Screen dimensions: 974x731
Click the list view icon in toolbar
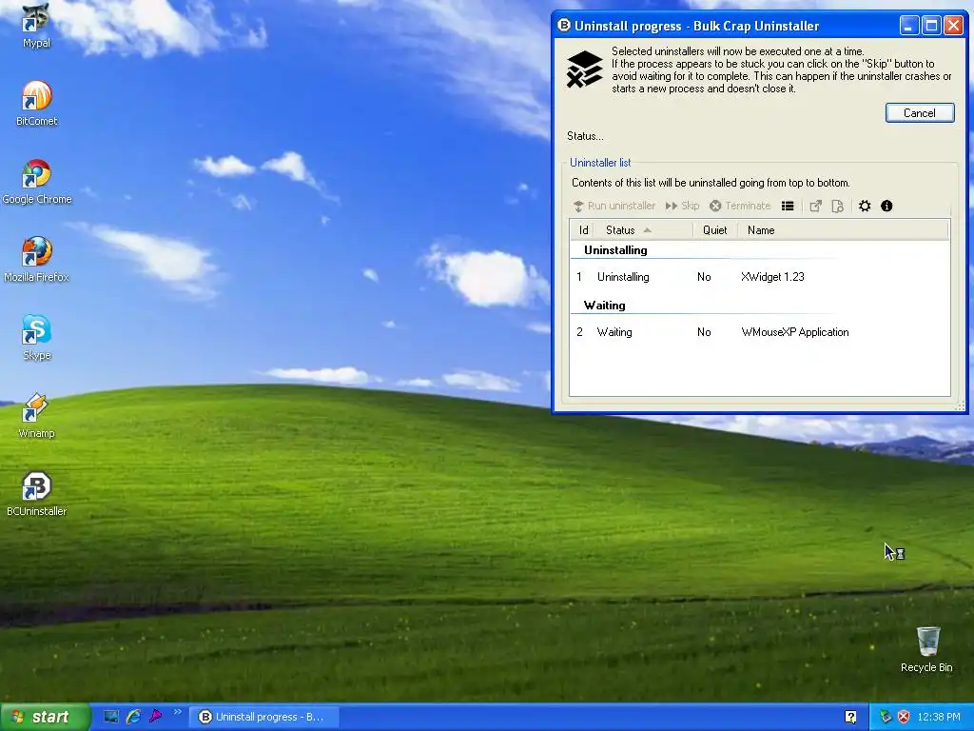click(788, 206)
